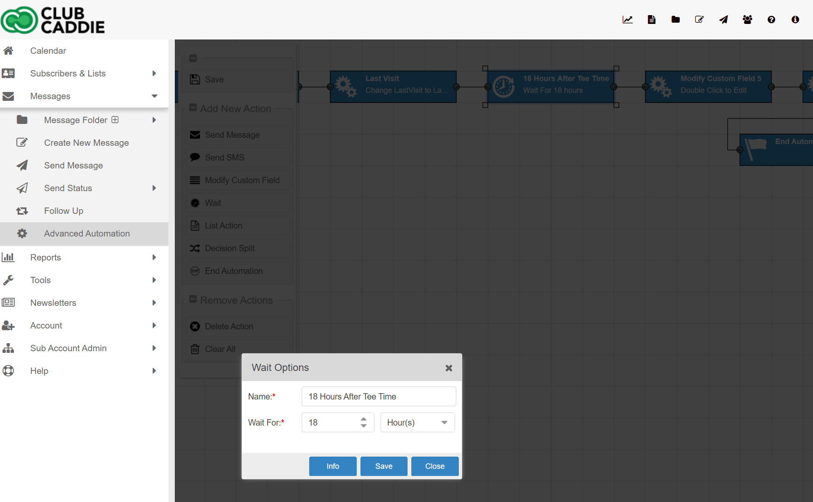Increase Wait For value with up arrow
Screen dimensions: 813x502
coord(363,419)
